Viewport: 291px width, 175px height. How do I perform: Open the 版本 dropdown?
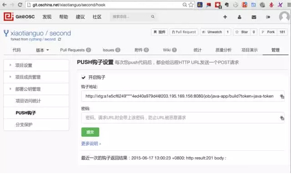coord(42,50)
